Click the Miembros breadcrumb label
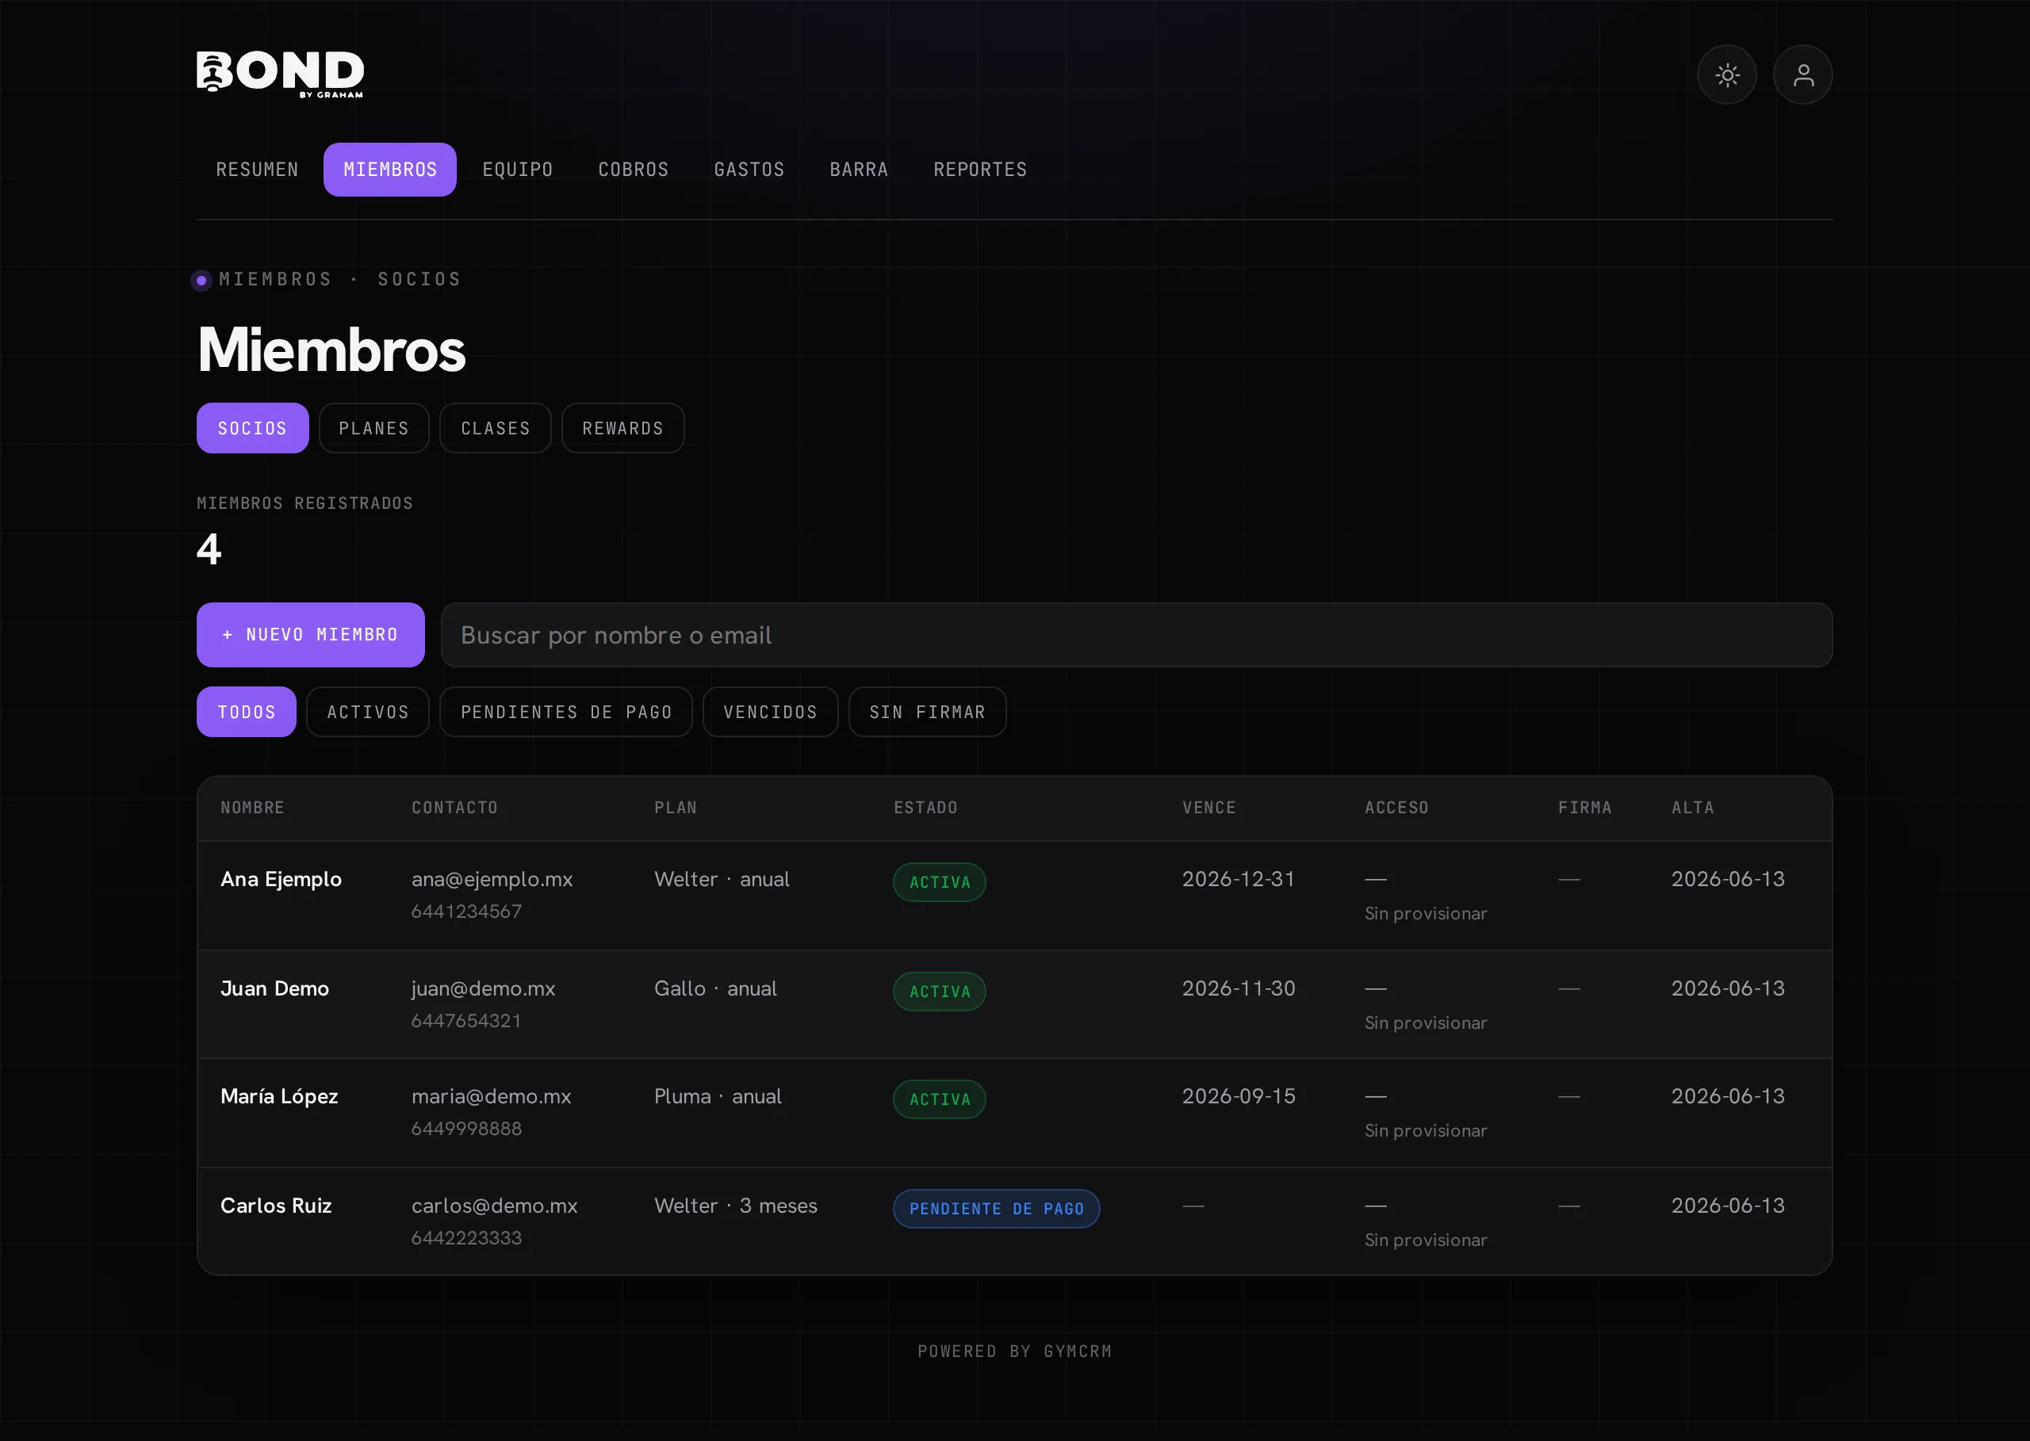 tap(275, 281)
